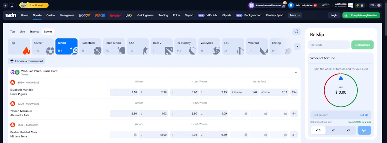Click the Apple app icon
The height and width of the screenshot is (143, 387).
362,5
